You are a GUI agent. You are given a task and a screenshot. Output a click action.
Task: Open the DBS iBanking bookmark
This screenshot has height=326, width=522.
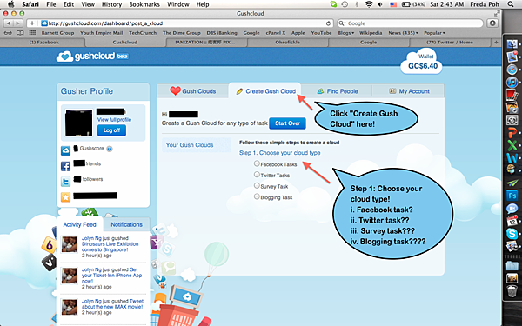222,33
